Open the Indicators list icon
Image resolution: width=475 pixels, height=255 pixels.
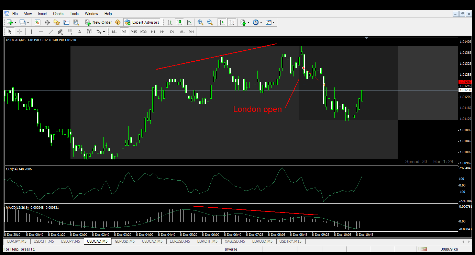(x=243, y=22)
